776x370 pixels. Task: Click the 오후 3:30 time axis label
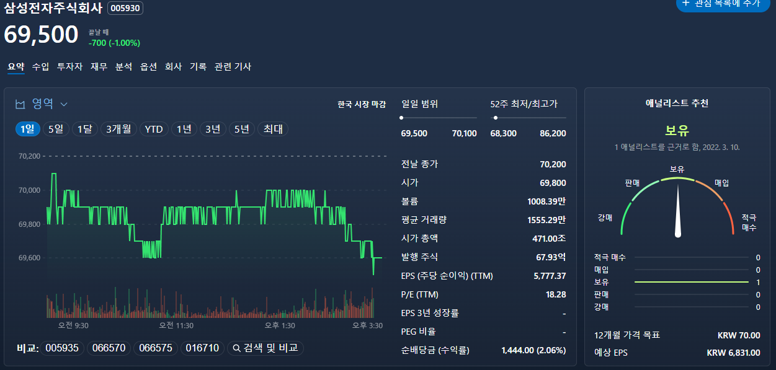tap(367, 325)
